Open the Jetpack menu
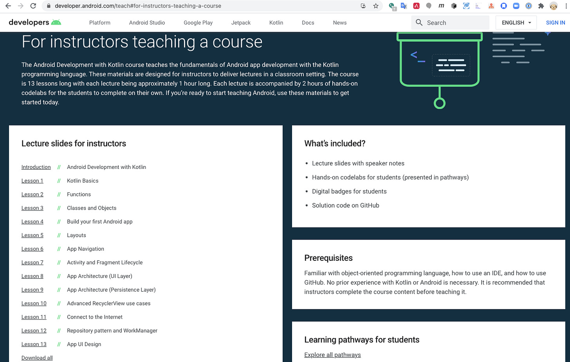The width and height of the screenshot is (570, 362). [x=241, y=23]
